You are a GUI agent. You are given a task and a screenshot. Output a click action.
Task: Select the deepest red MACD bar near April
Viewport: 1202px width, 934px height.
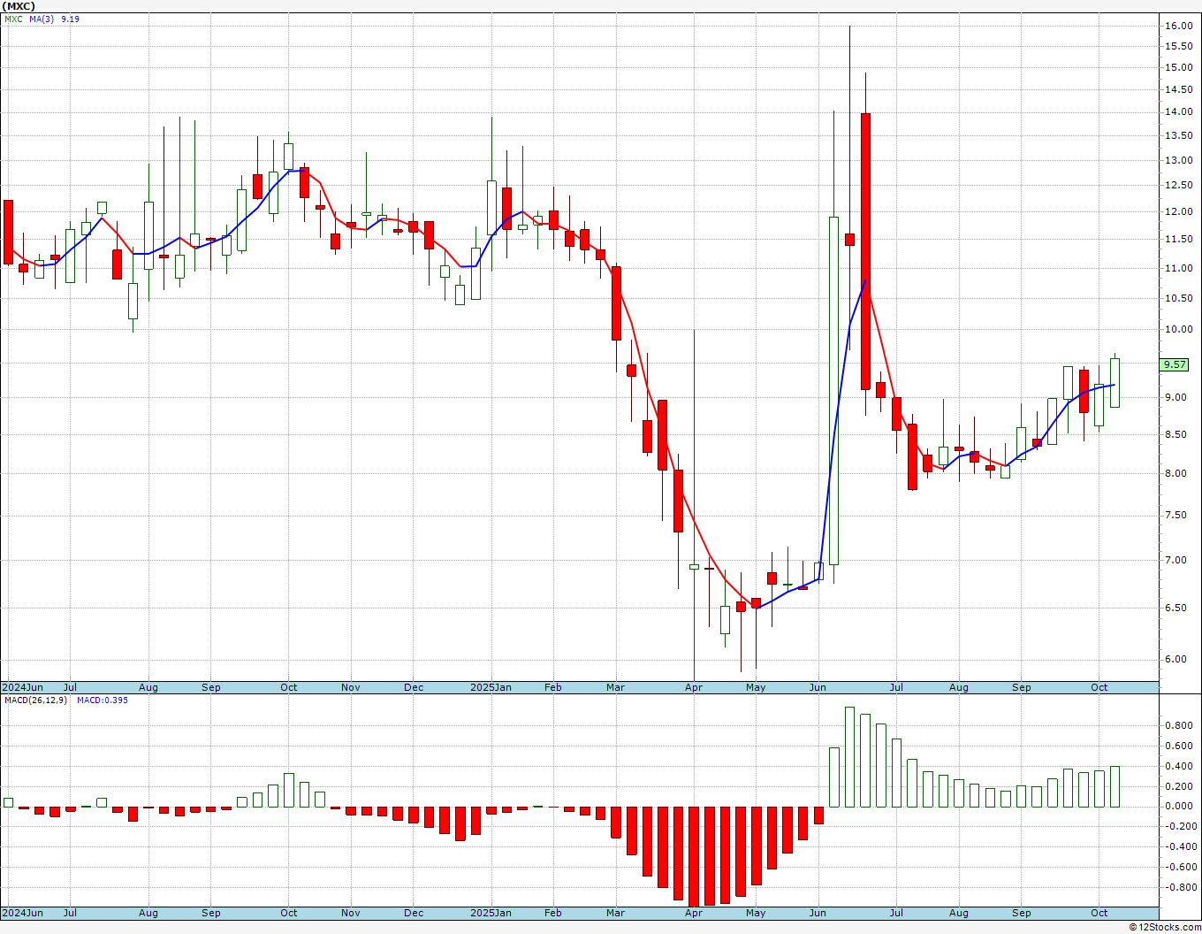[x=694, y=856]
